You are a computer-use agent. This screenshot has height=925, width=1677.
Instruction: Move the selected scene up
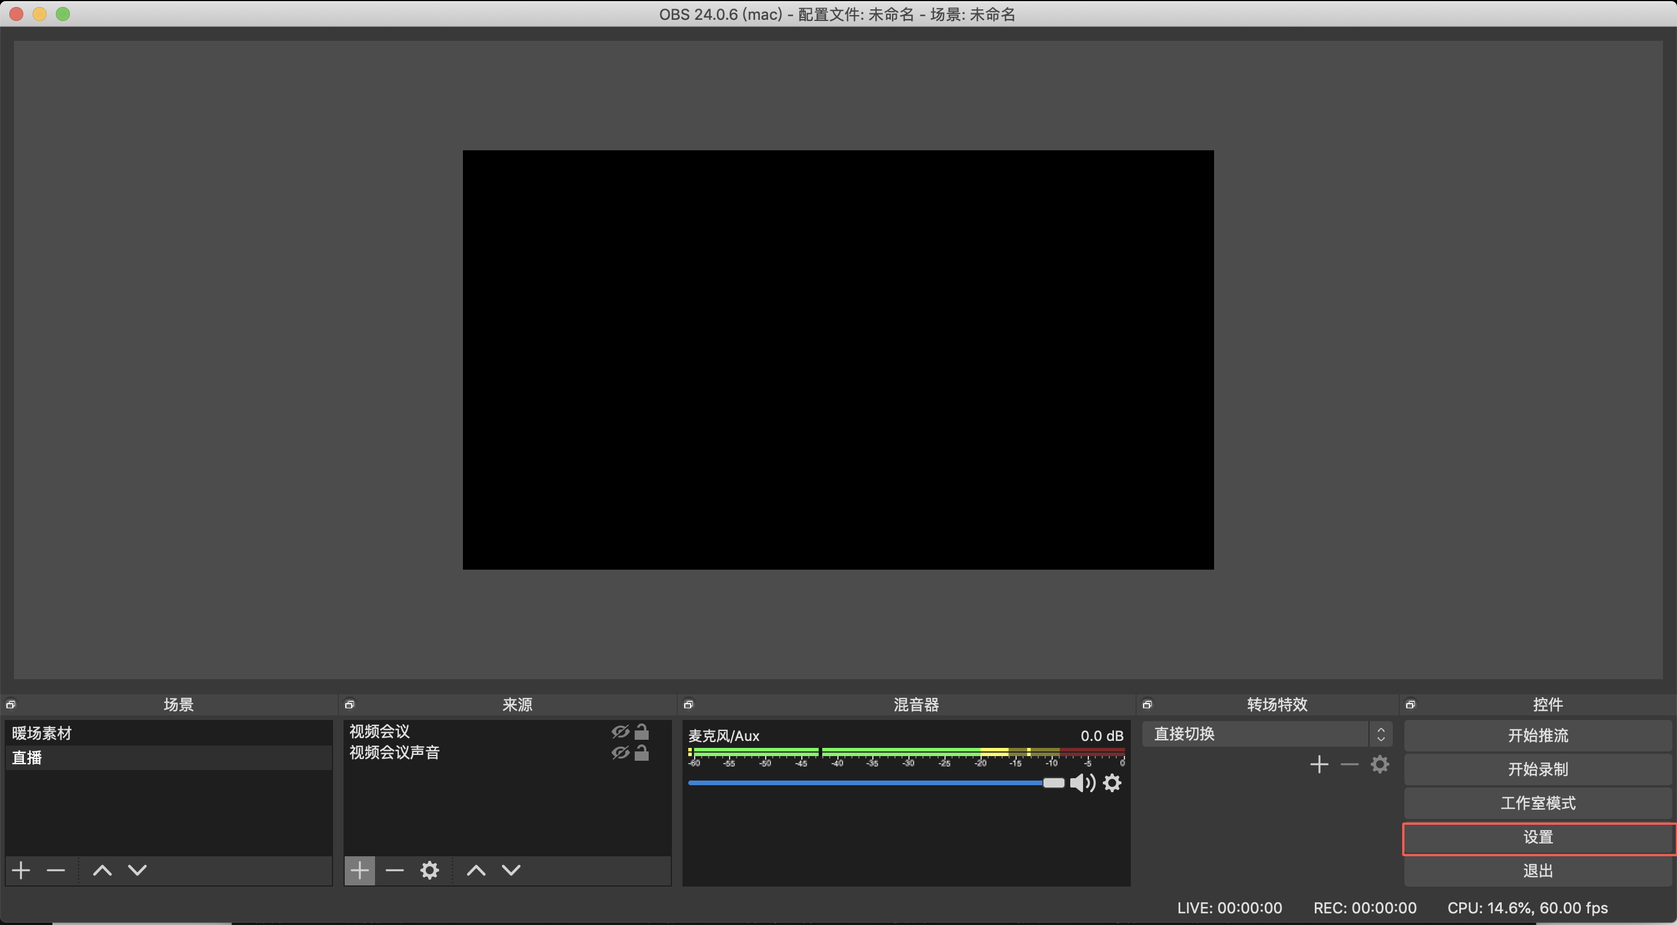(102, 870)
